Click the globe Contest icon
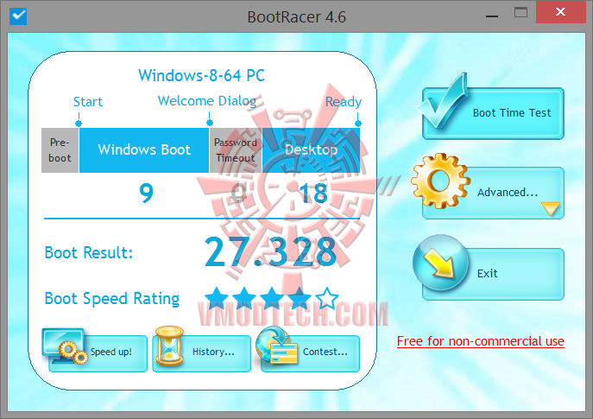The height and width of the screenshot is (419, 593). click(x=276, y=346)
